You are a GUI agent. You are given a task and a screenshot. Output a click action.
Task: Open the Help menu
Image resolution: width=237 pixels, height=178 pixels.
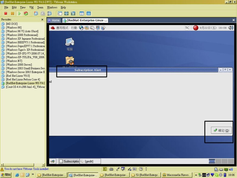[x=63, y=7]
